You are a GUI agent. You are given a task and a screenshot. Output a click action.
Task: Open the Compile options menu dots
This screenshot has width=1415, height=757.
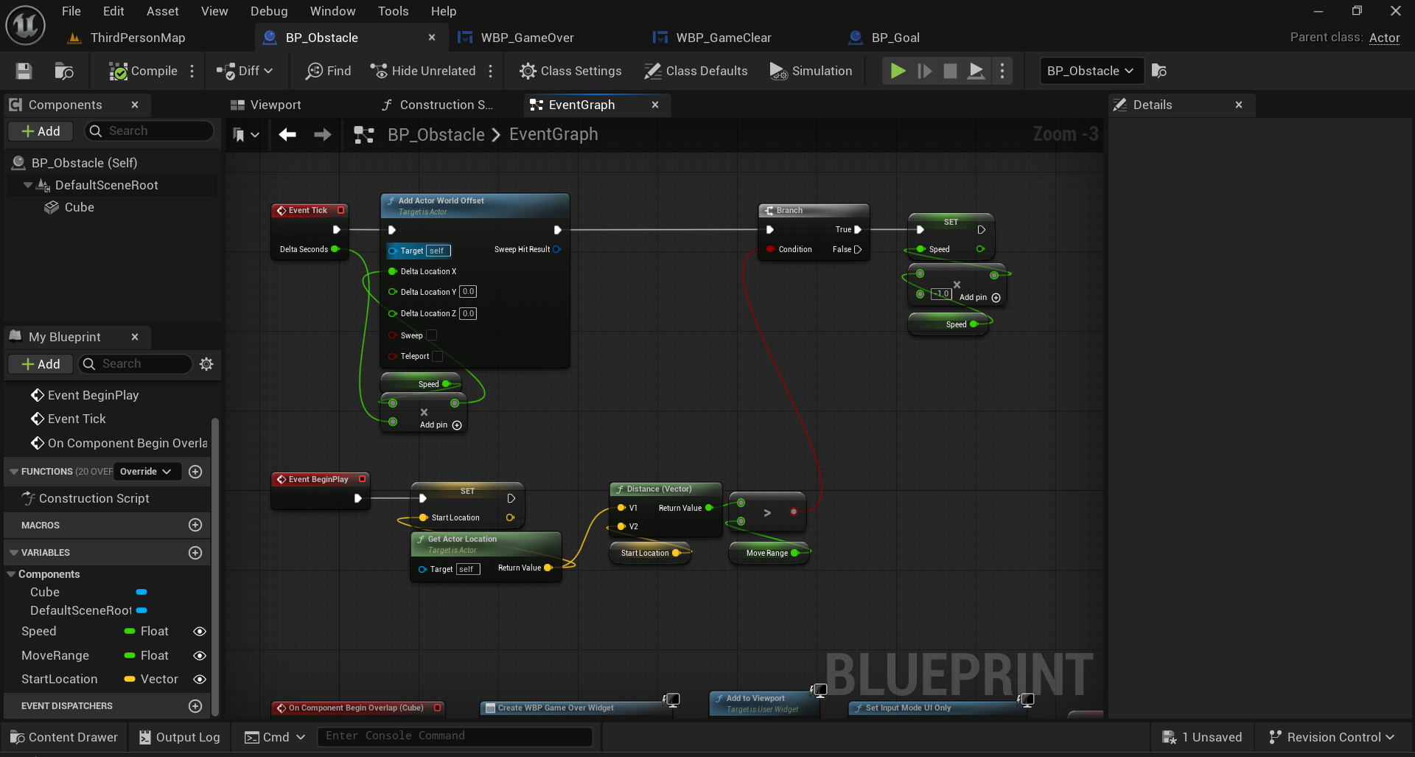192,71
